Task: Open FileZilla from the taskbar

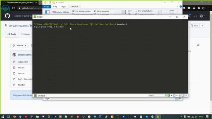Action: 78,117
